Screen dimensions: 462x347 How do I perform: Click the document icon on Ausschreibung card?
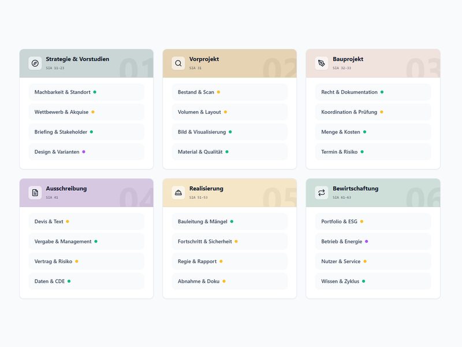click(x=35, y=193)
